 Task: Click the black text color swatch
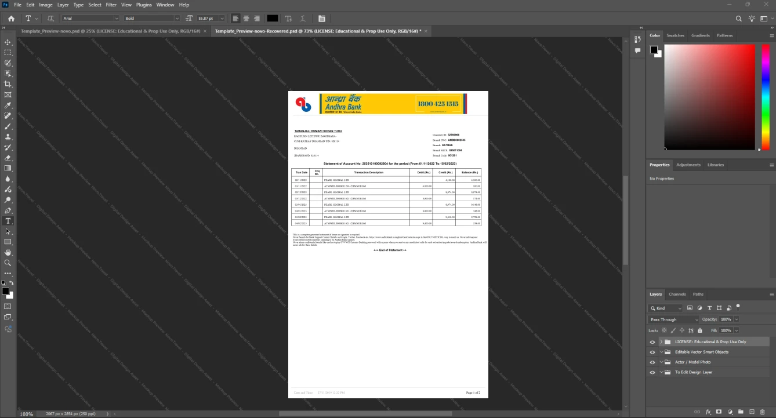(x=272, y=19)
